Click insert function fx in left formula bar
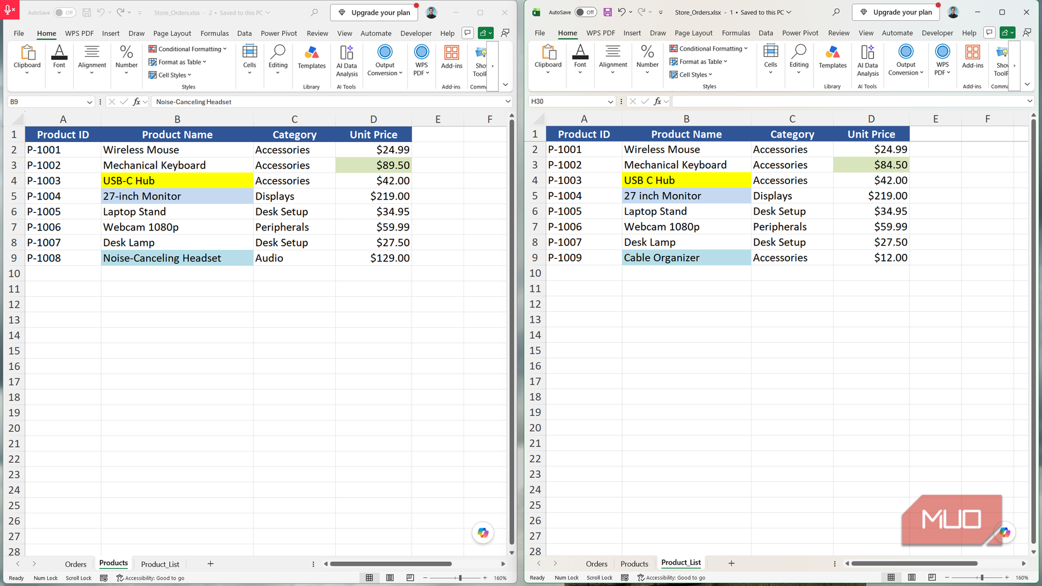 (x=136, y=102)
